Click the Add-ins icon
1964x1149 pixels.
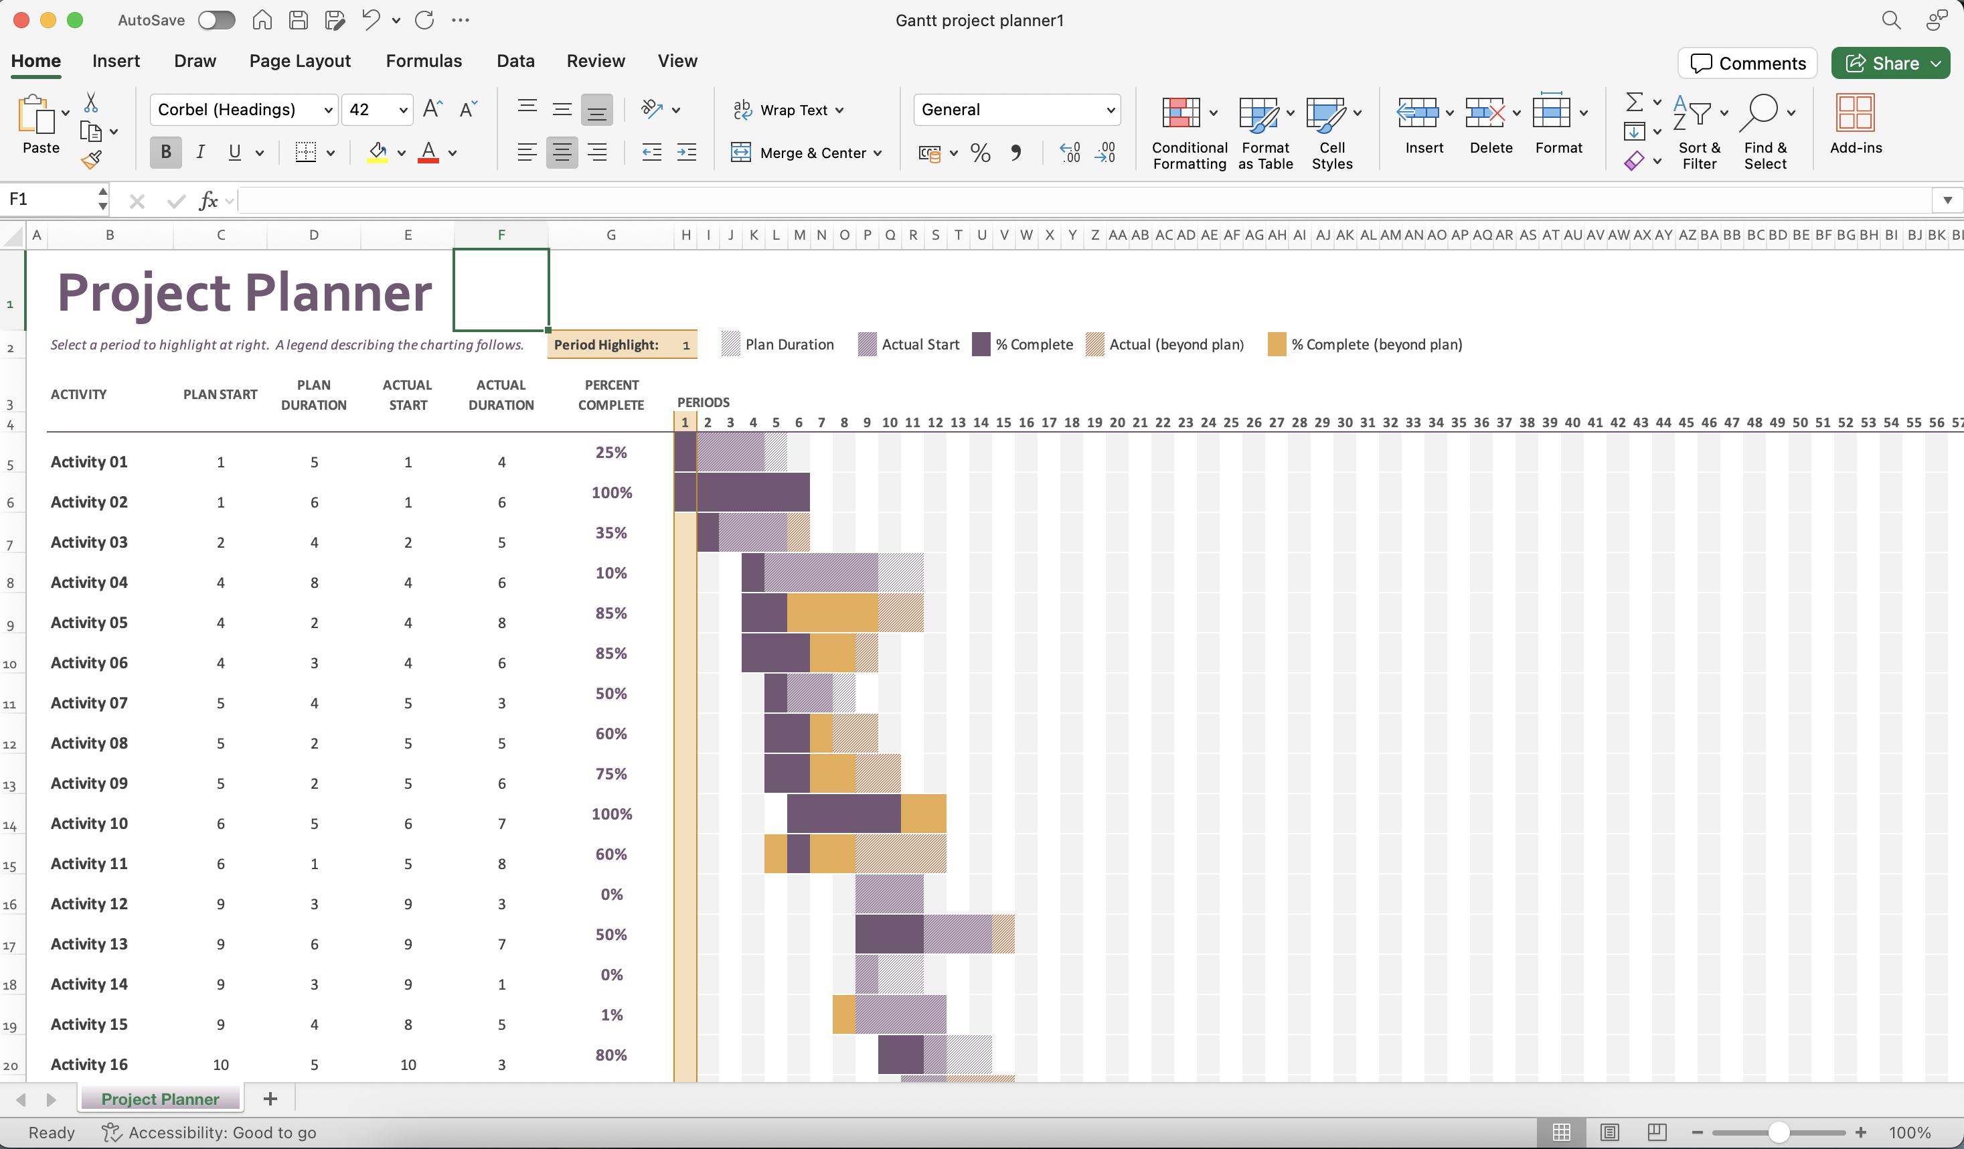(x=1854, y=114)
